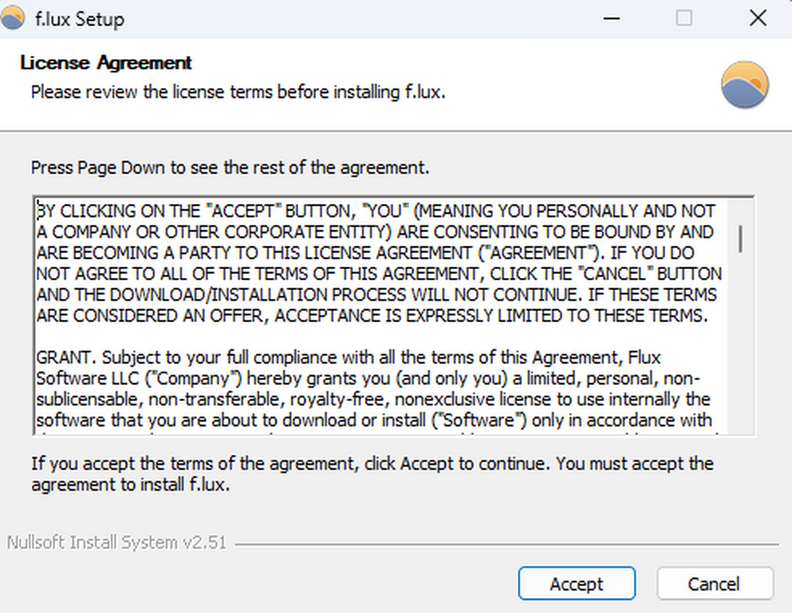Click the "Press Page Down" instruction text
Screen dimensions: 792x613
[x=230, y=168]
